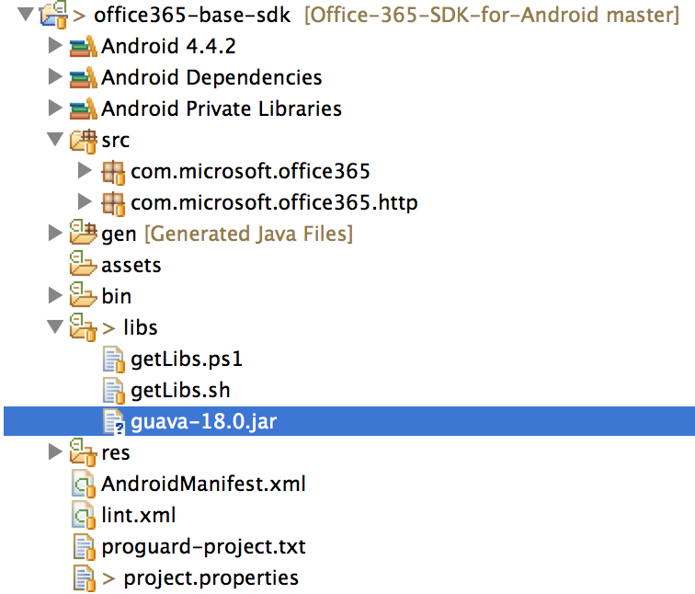Click the com.microsoft.office365 package icon
The image size is (695, 594).
click(113, 173)
